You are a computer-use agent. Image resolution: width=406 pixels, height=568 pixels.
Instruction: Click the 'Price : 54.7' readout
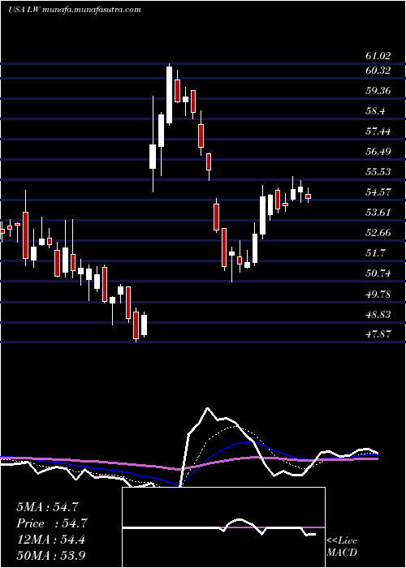[x=52, y=523]
